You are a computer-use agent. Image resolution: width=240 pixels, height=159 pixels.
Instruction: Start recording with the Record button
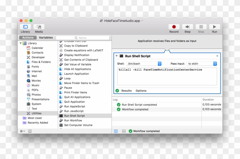pos(174,27)
